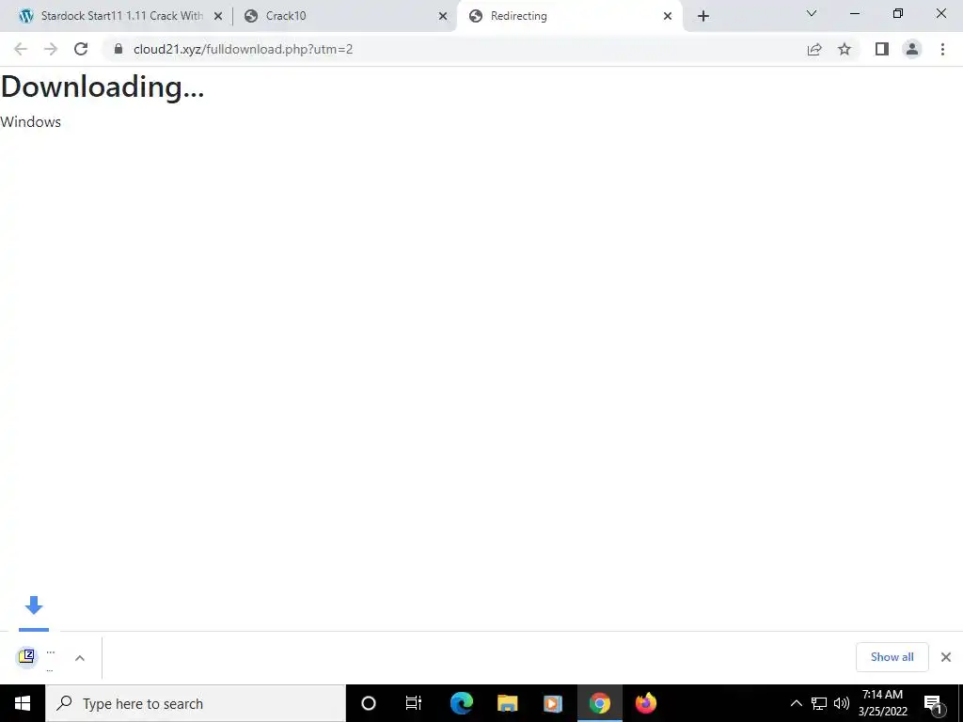
Task: Close the Redirecting tab
Action: pyautogui.click(x=668, y=16)
